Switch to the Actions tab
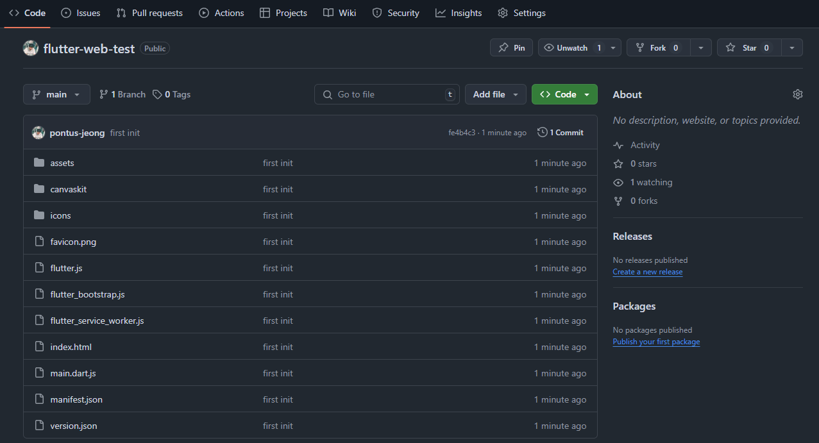Viewport: 819px width, 443px height. (221, 13)
